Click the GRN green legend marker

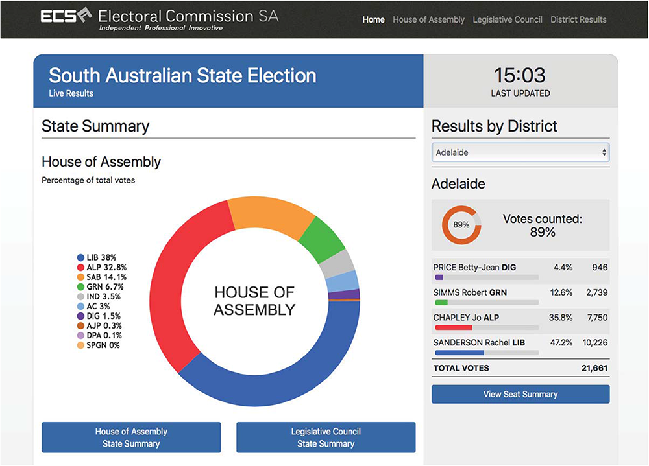click(80, 286)
